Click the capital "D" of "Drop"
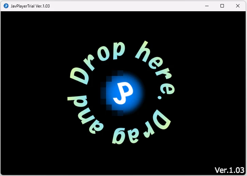This screenshot has height=176, width=247. [79, 76]
